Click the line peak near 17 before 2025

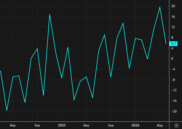pos(50,15)
